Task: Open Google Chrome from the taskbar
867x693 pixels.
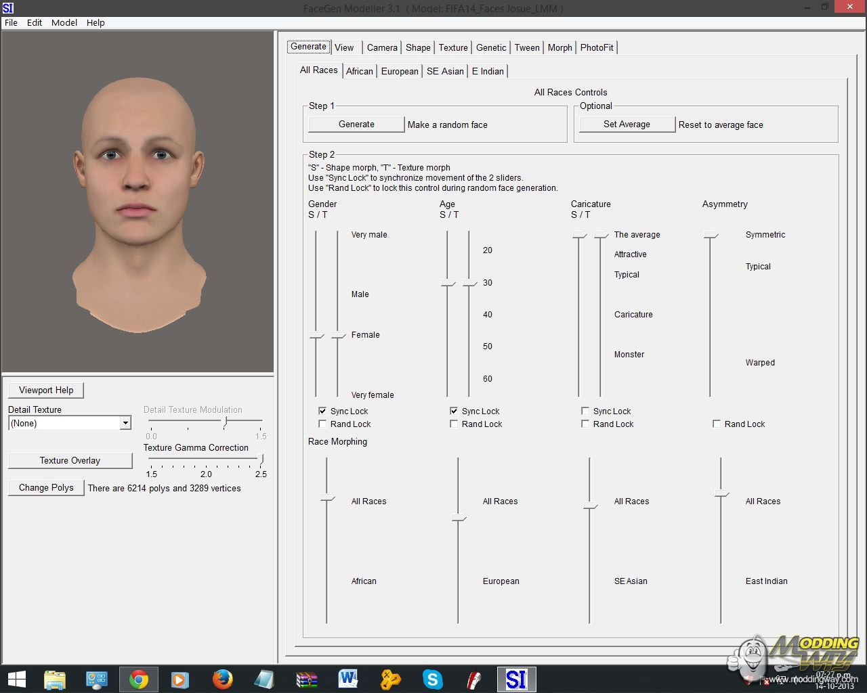Action: [139, 679]
